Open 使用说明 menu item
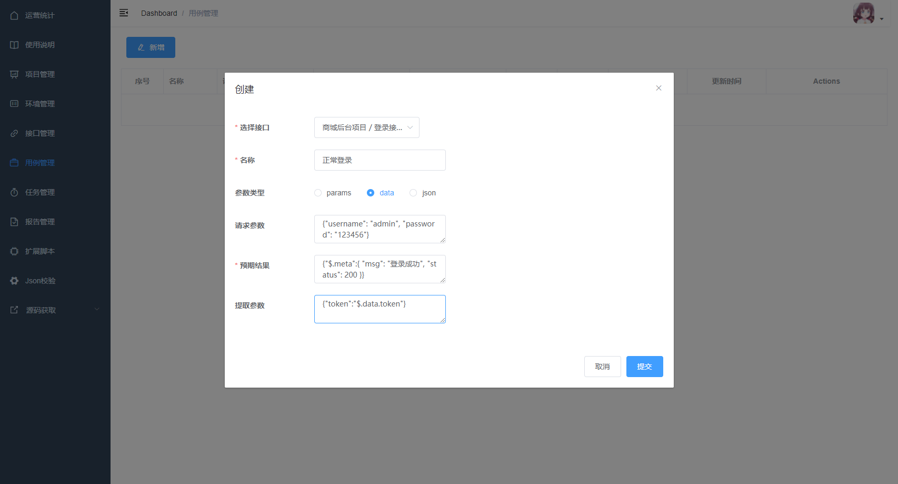 pyautogui.click(x=55, y=45)
